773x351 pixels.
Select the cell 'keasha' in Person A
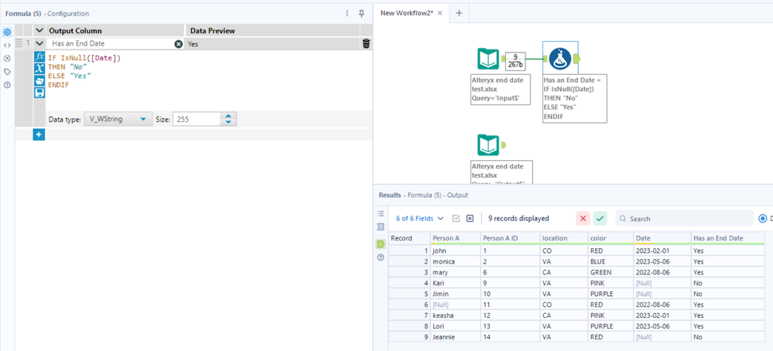[x=455, y=315]
